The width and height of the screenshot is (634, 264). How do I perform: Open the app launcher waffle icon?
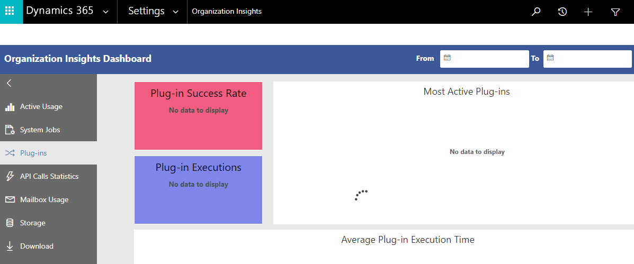[x=11, y=12]
